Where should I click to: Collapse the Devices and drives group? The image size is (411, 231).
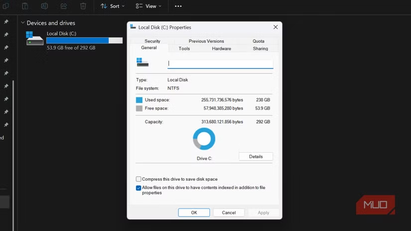(x=22, y=23)
